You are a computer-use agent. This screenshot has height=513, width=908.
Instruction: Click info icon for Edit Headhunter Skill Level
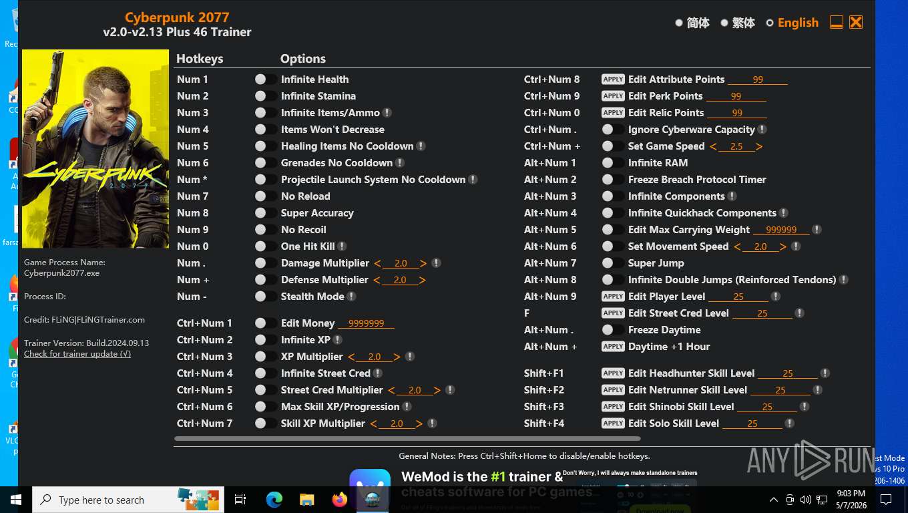pos(825,373)
